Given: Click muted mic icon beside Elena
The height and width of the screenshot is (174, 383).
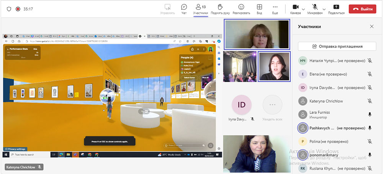Looking at the screenshot, I should 370,74.
